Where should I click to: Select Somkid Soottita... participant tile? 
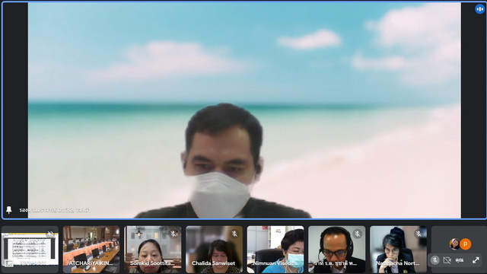(152, 250)
